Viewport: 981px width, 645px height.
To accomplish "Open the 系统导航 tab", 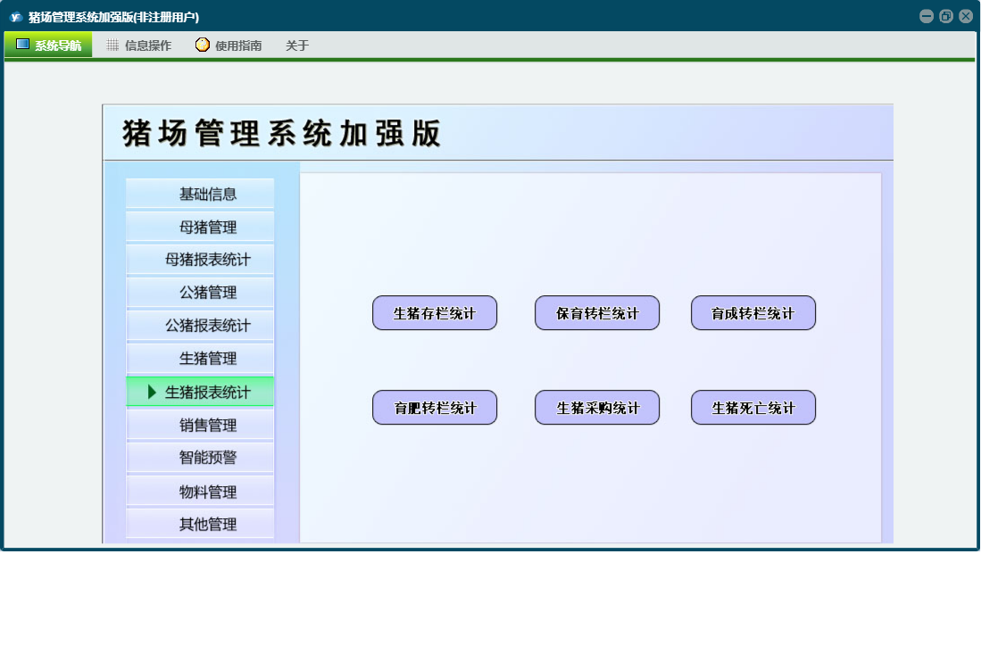I will 48,45.
